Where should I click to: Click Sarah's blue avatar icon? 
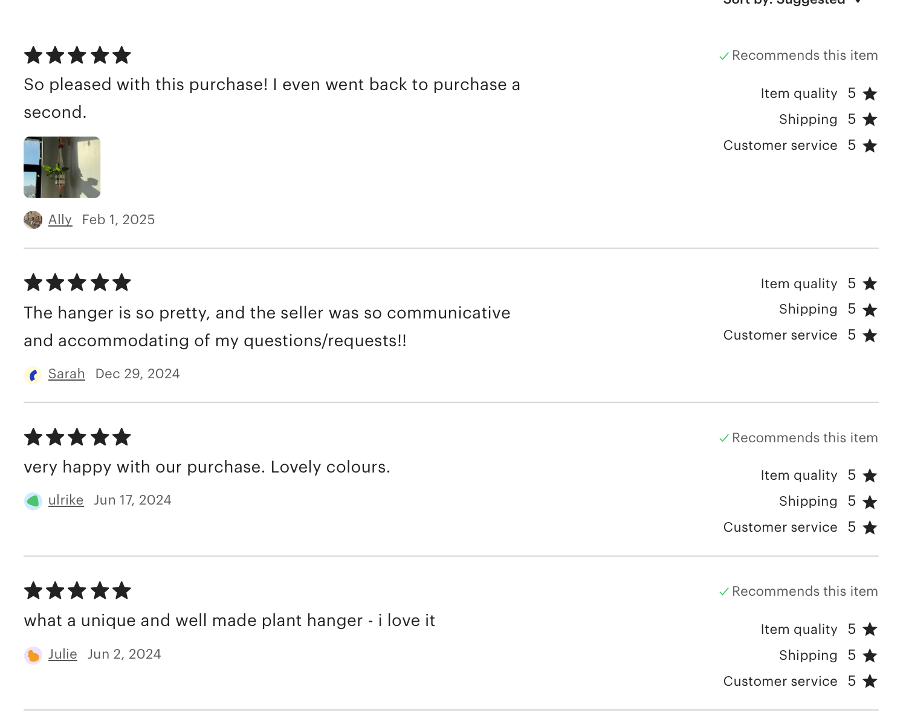pyautogui.click(x=33, y=375)
